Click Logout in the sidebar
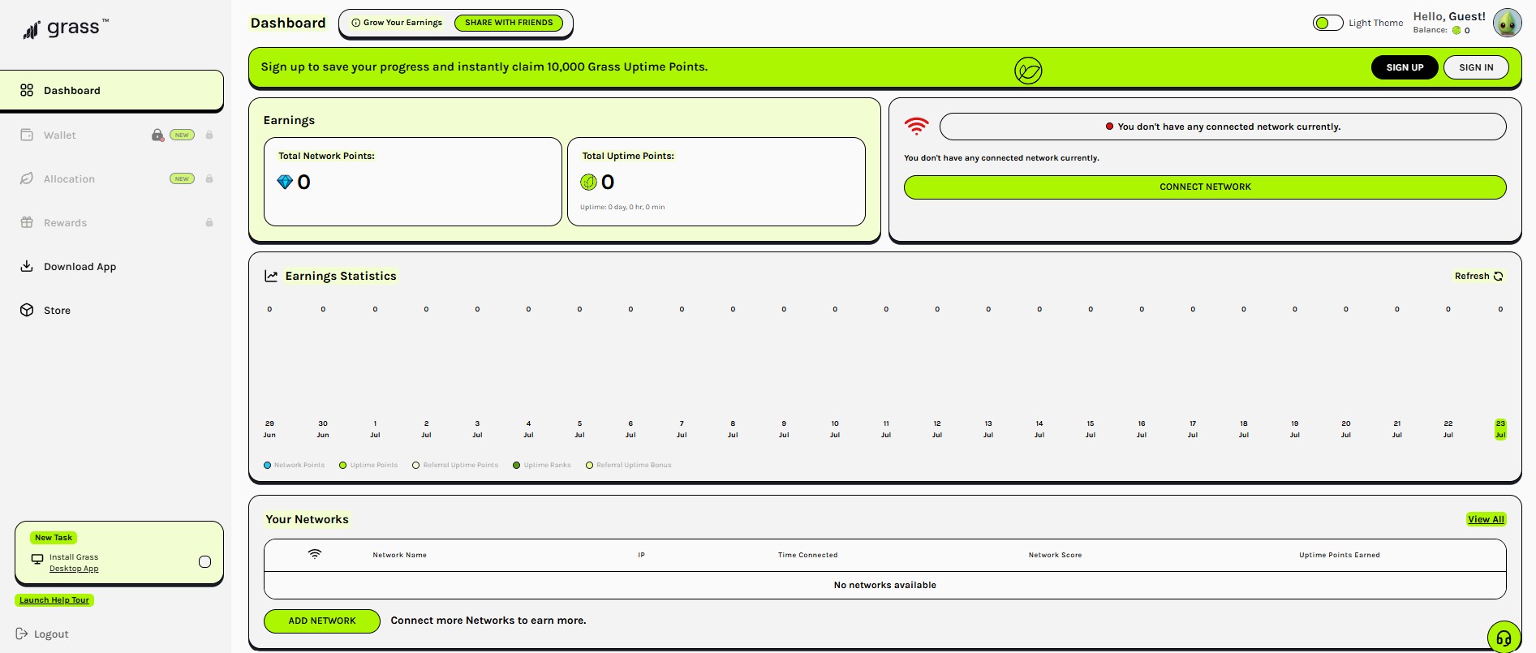 point(42,634)
